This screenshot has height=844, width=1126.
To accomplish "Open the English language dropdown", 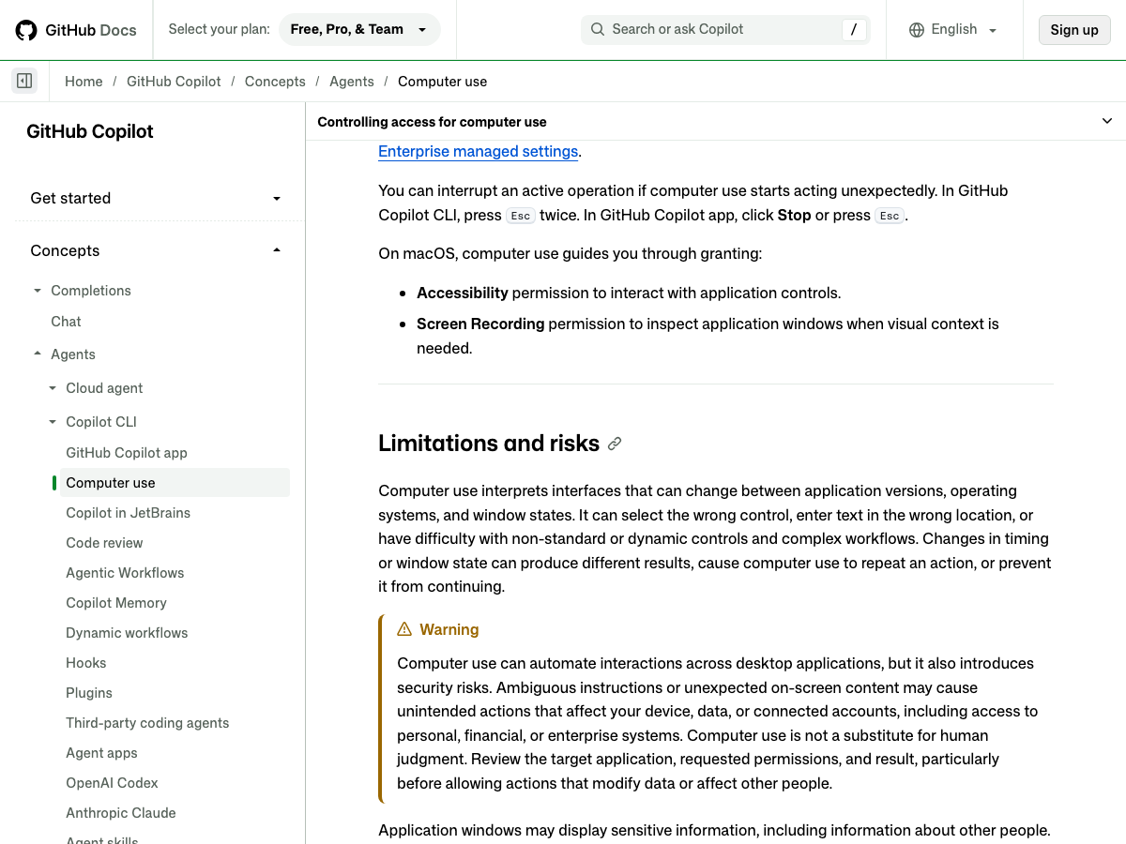I will tap(954, 30).
